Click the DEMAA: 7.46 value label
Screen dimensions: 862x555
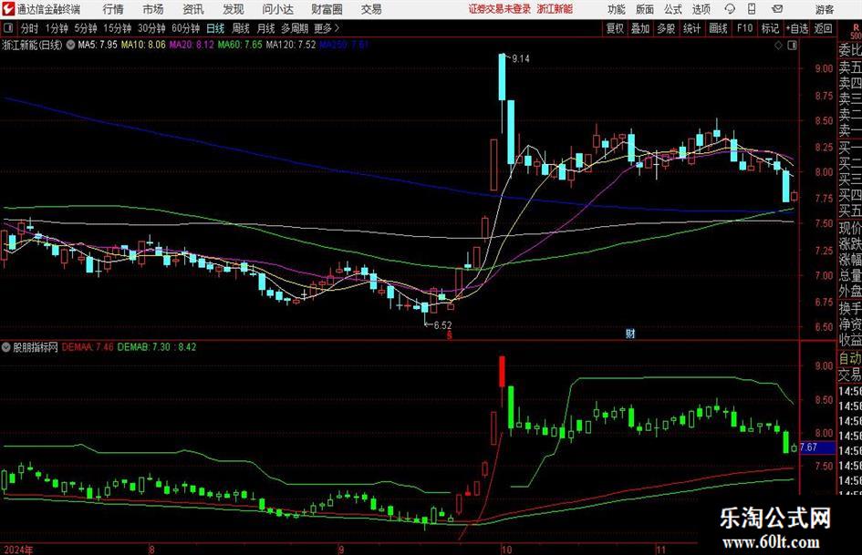88,347
